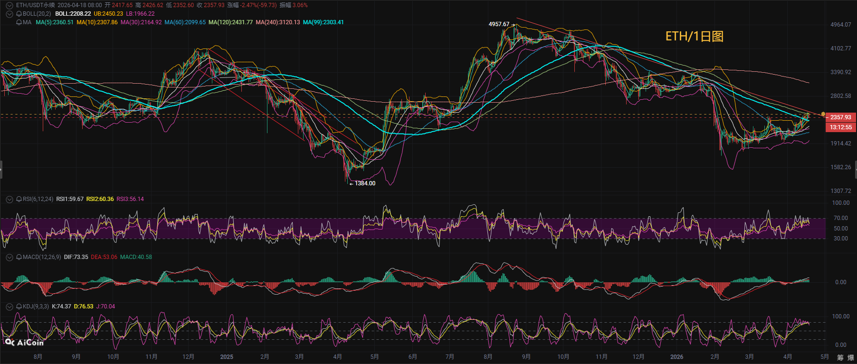Expand the right side panel handle
857x364 pixels.
coord(855,170)
